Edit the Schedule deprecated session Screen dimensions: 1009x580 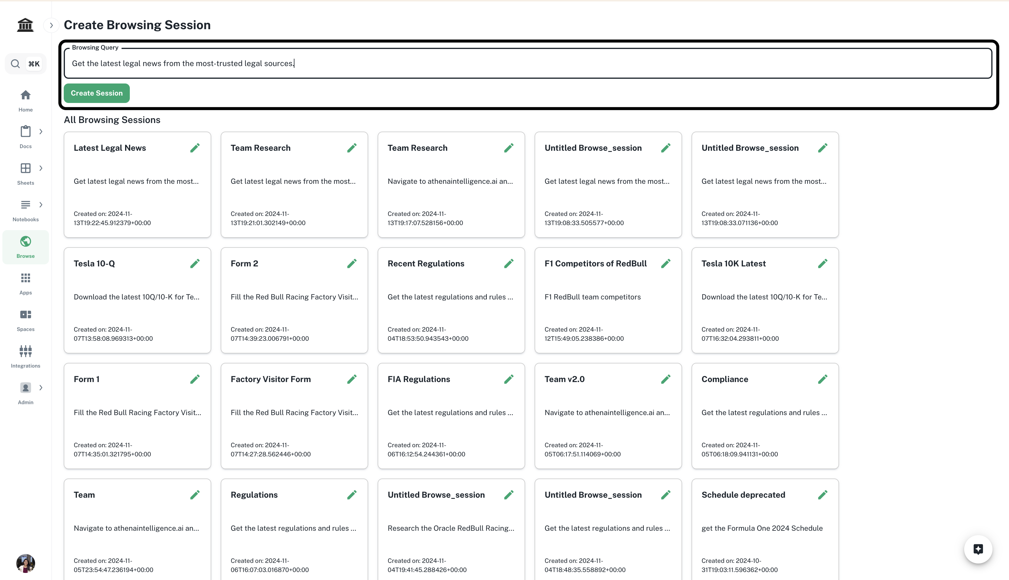click(x=823, y=495)
